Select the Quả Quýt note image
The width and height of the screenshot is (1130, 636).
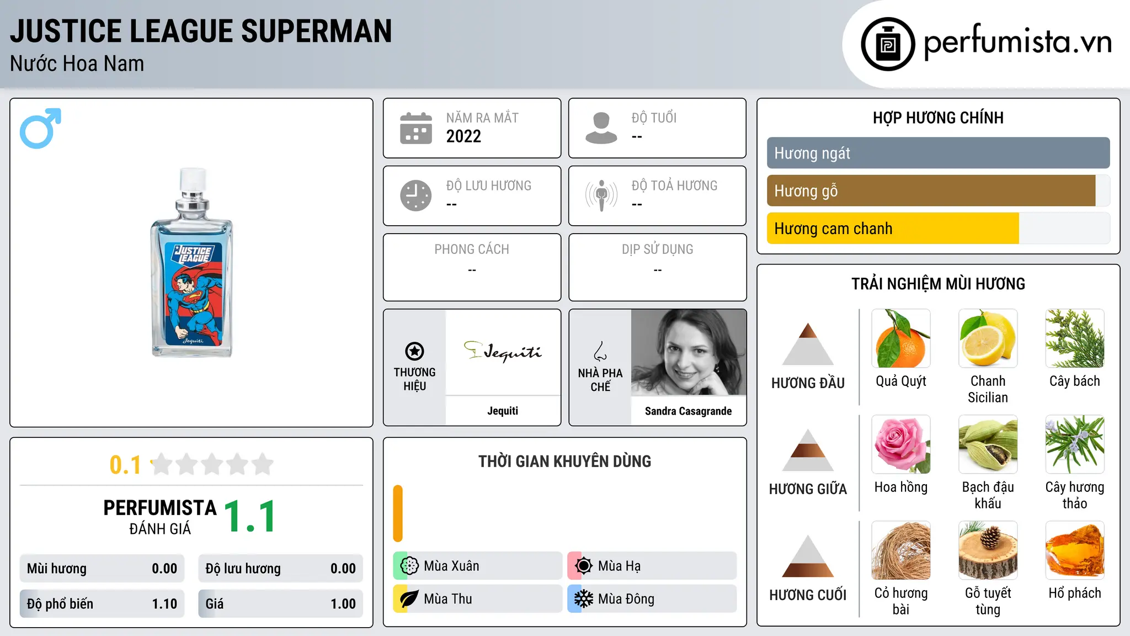[x=901, y=338]
